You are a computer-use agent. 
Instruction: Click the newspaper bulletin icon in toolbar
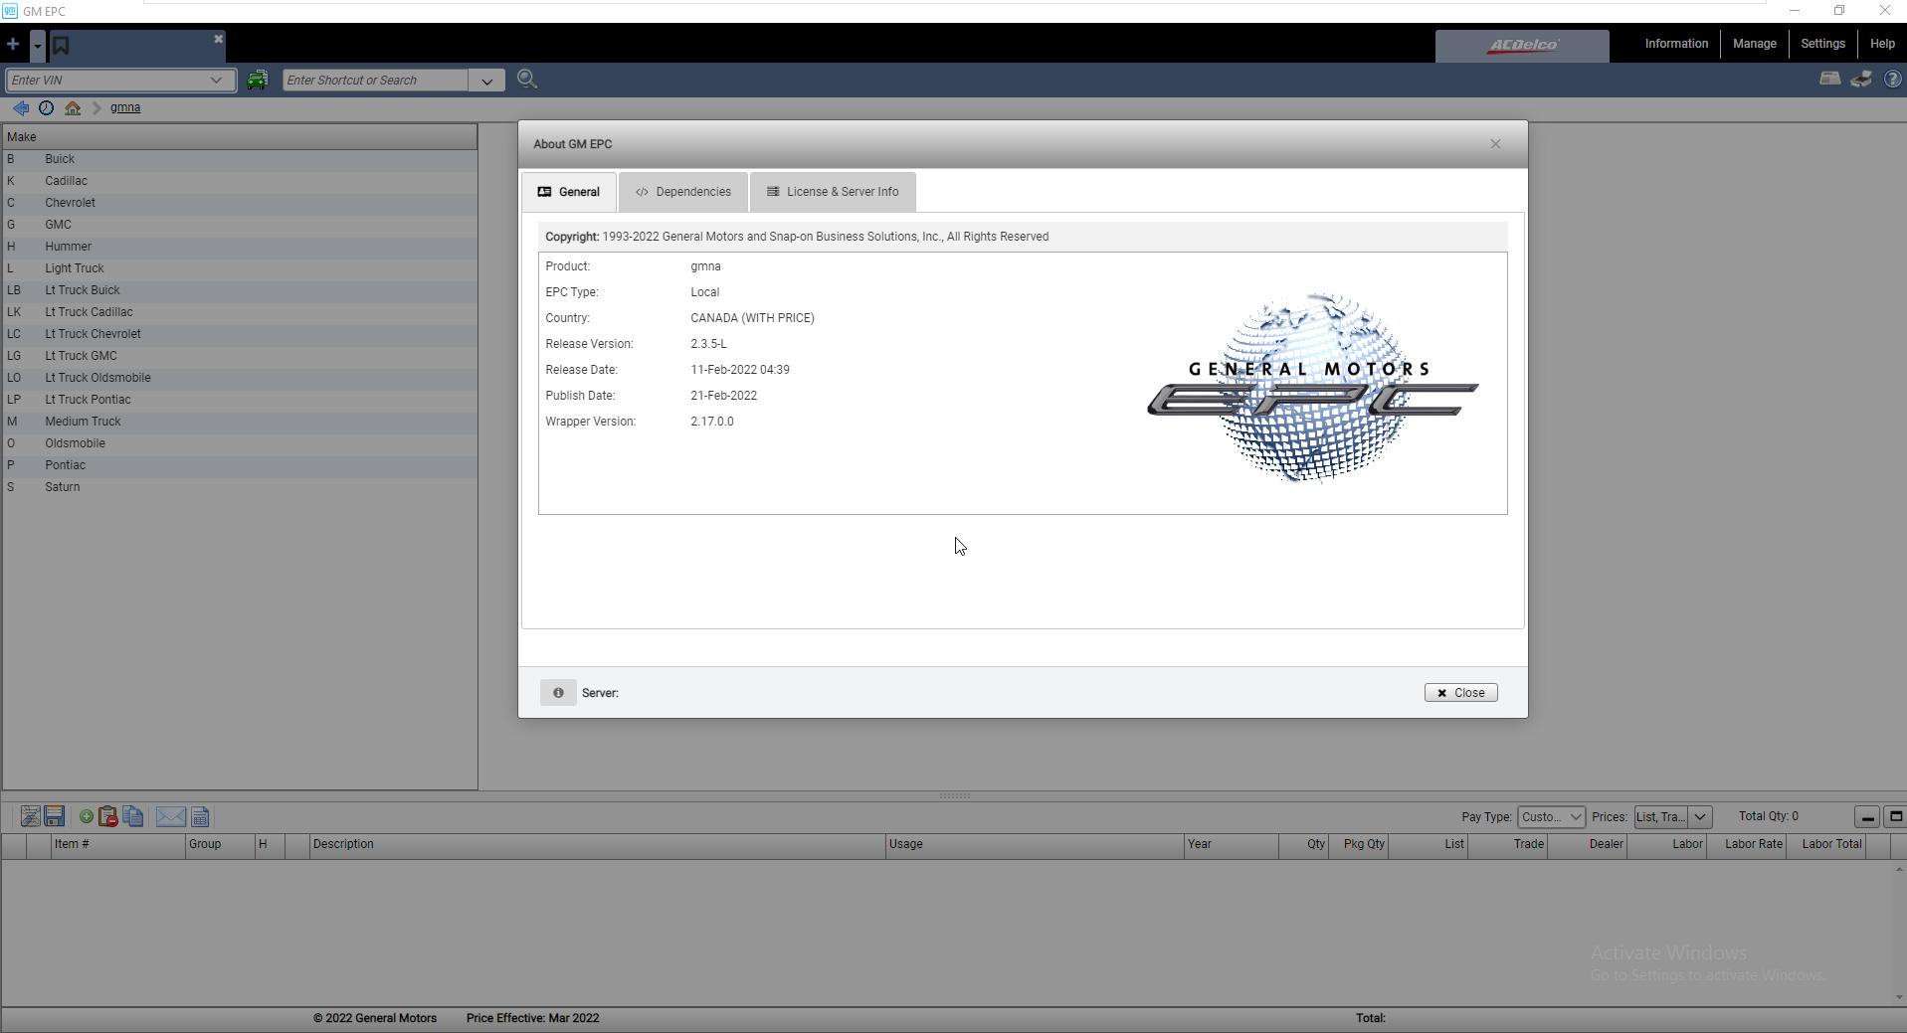coord(1829,80)
